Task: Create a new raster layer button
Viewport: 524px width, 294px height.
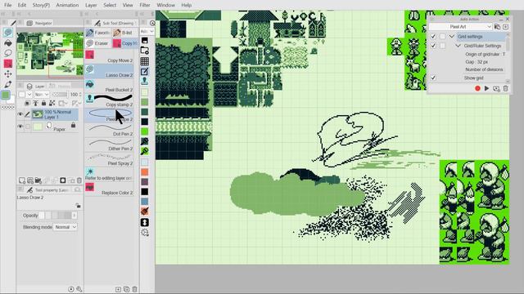Action: click(22, 180)
